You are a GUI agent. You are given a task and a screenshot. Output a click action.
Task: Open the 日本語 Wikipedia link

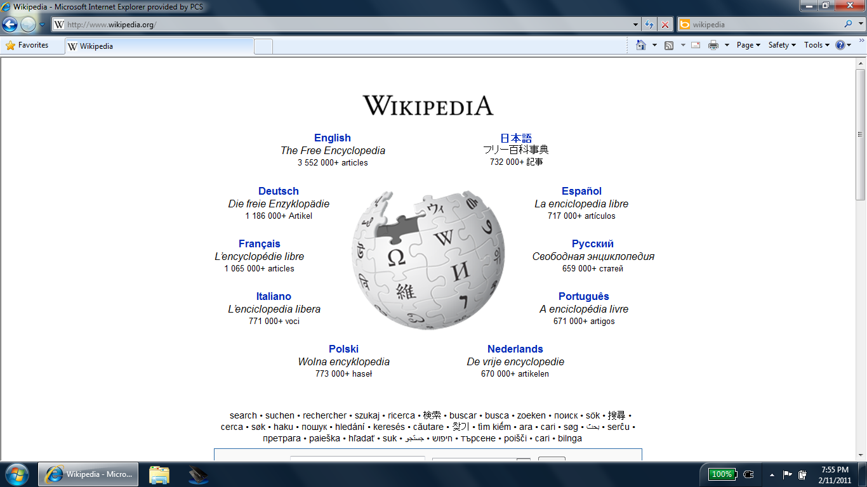pyautogui.click(x=516, y=138)
